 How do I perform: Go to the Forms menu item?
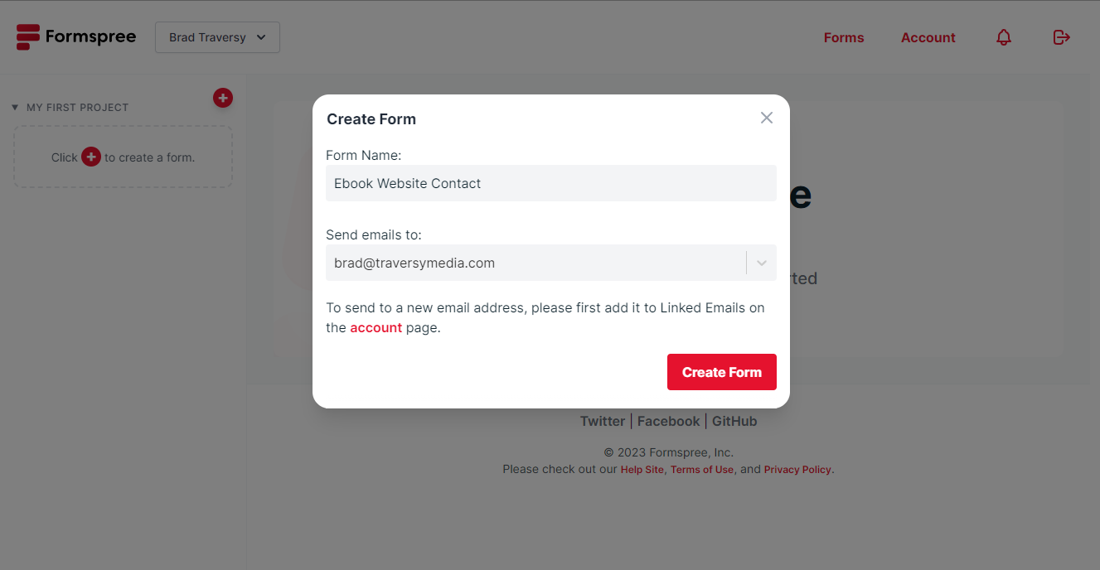[844, 37]
